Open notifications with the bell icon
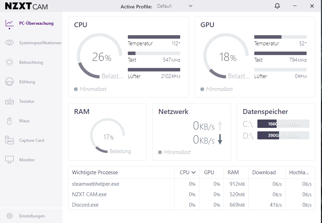 click(277, 6)
